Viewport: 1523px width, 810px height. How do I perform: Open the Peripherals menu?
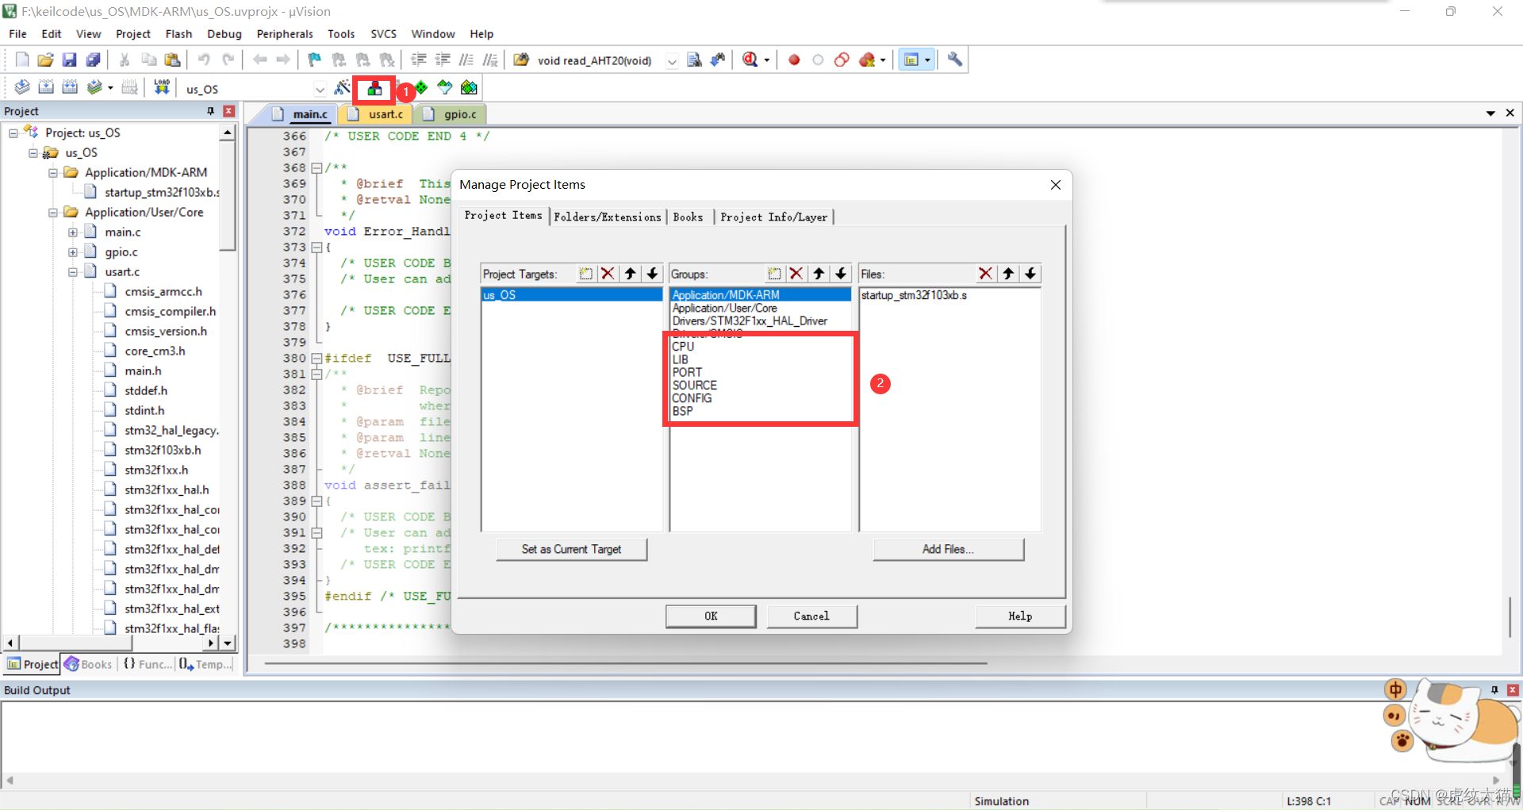(x=285, y=34)
